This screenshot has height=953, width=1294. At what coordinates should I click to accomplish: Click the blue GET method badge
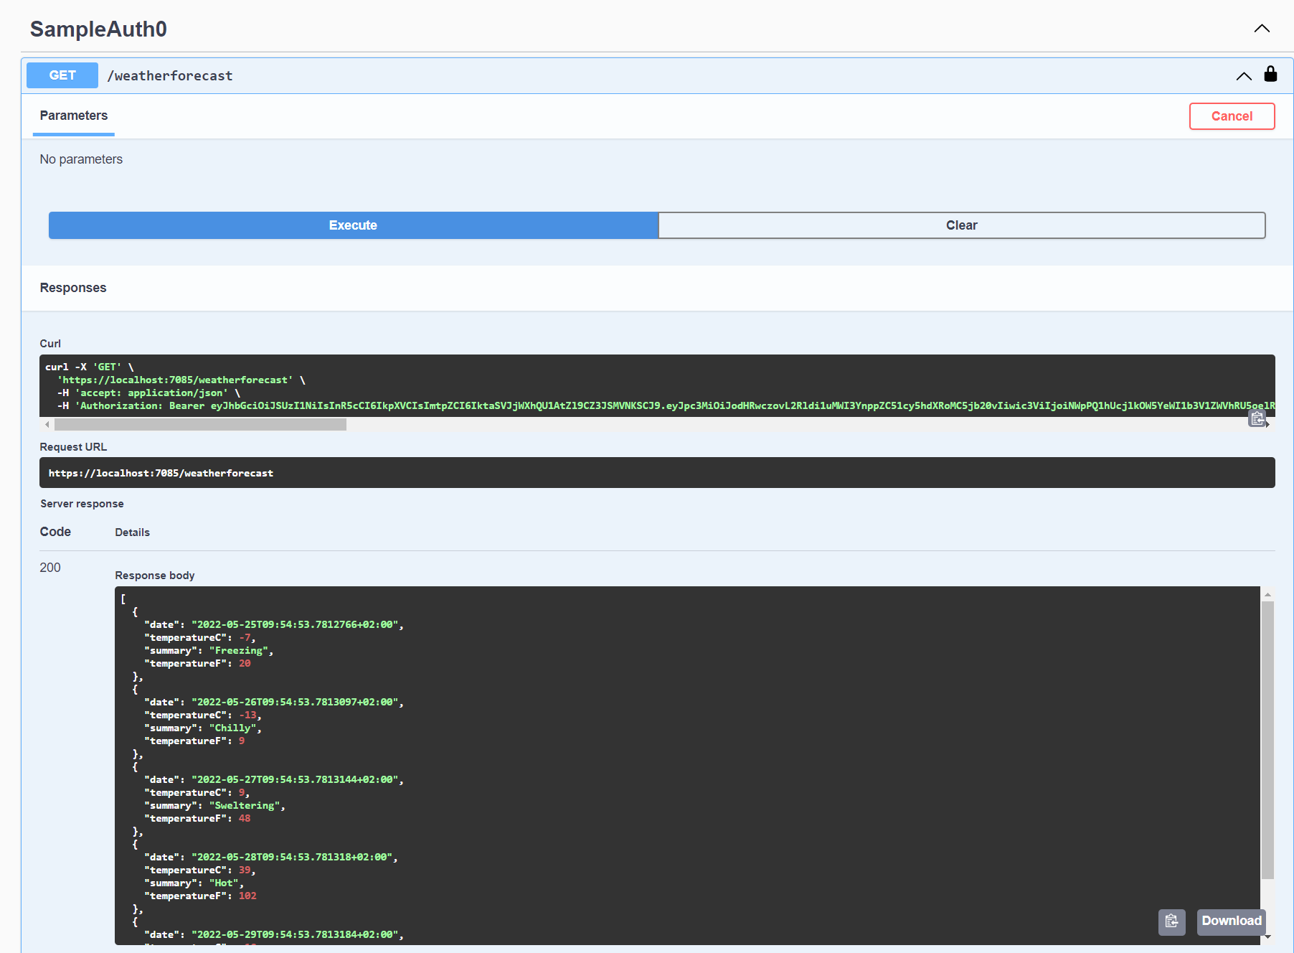point(62,75)
